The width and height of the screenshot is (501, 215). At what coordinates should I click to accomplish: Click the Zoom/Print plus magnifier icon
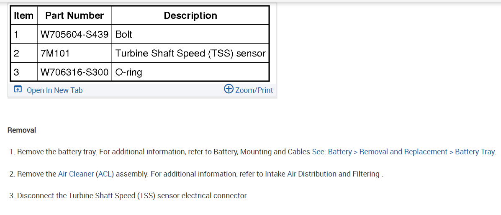[229, 89]
